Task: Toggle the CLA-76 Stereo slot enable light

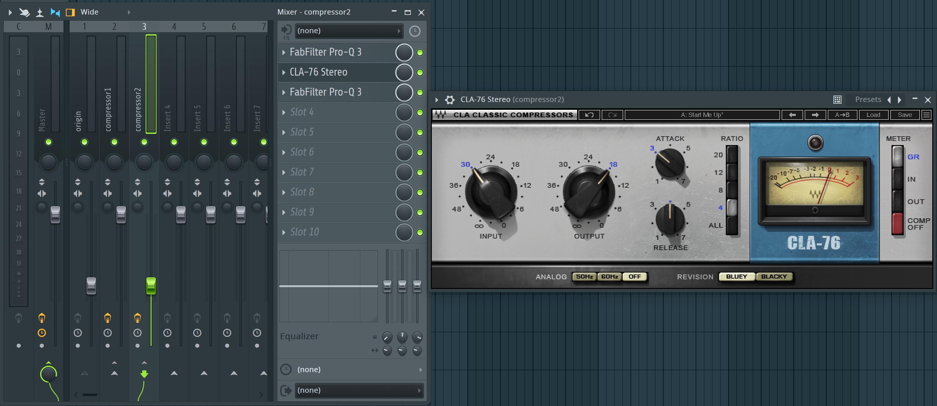Action: [420, 73]
